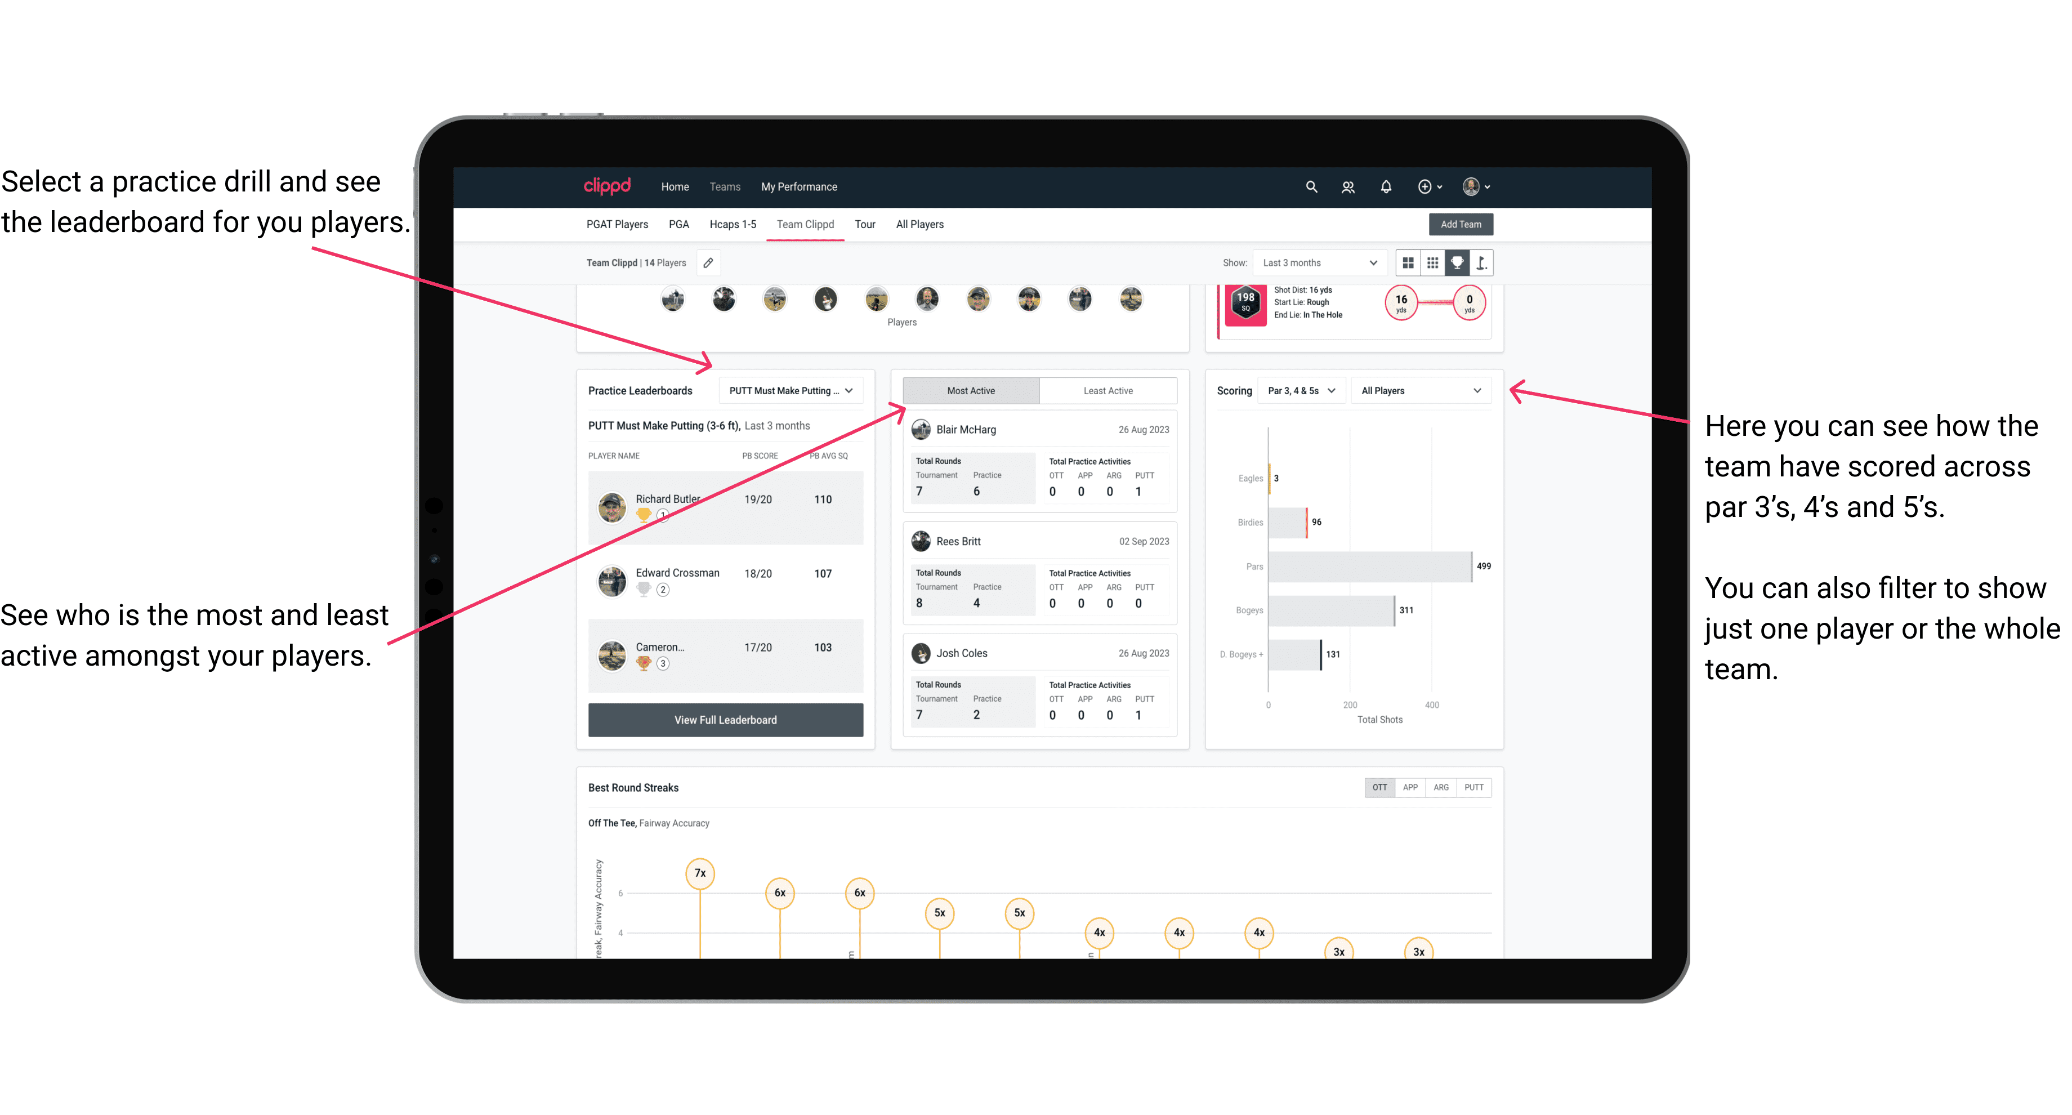Click the View Full Leaderboard button
This screenshot has height=1115, width=2072.
(726, 720)
